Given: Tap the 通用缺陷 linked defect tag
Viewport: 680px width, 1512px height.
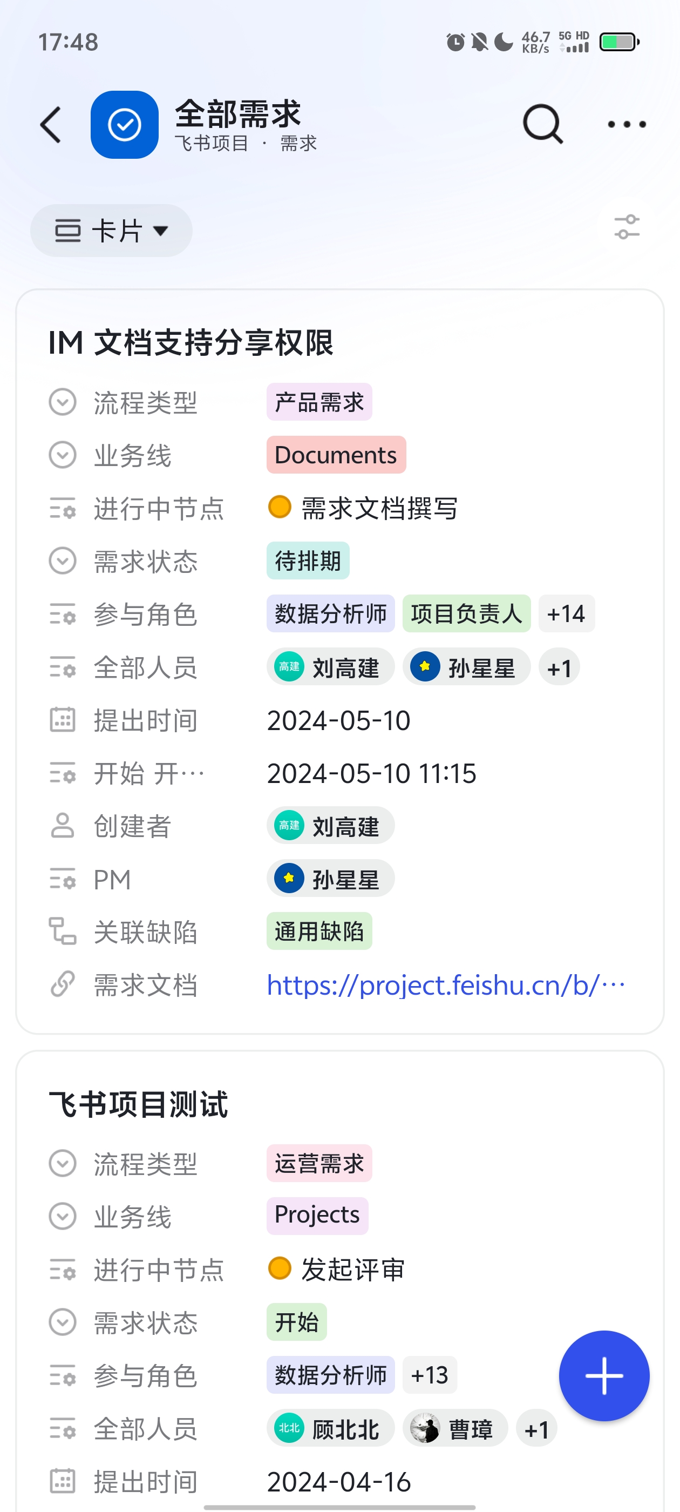Looking at the screenshot, I should tap(319, 931).
